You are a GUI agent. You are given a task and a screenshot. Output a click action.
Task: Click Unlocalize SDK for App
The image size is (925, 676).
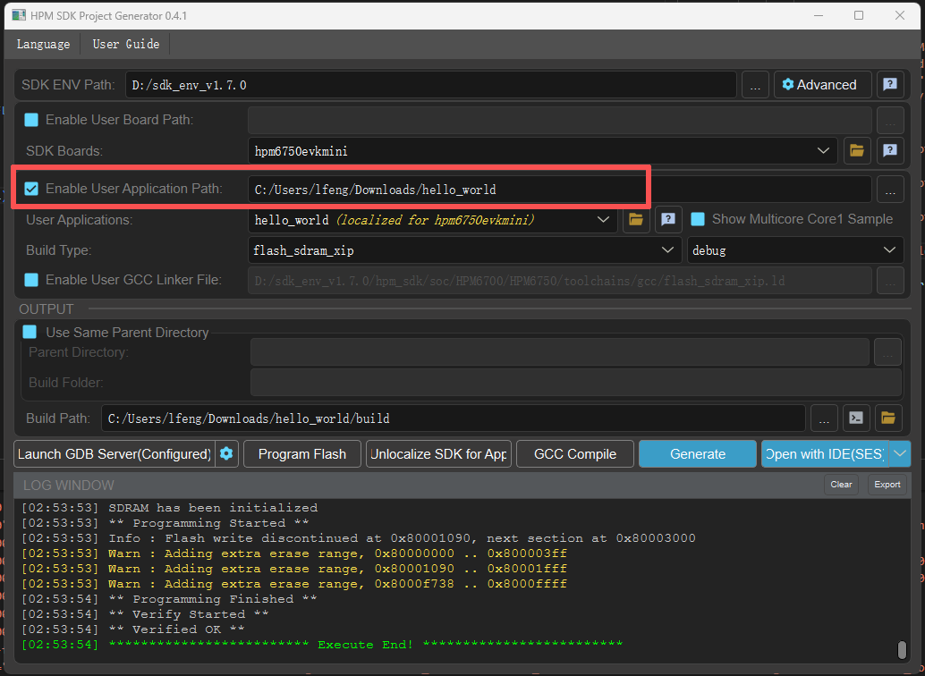(x=438, y=453)
